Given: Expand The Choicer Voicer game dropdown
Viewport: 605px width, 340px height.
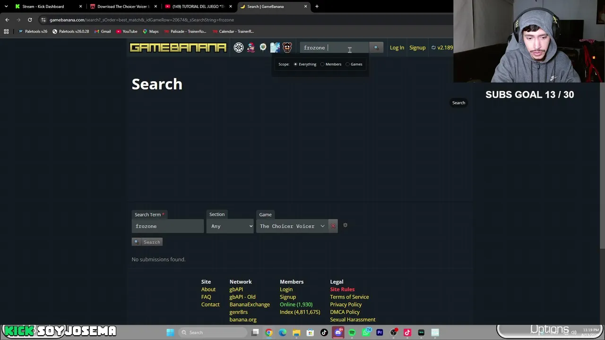Looking at the screenshot, I should pos(292,226).
